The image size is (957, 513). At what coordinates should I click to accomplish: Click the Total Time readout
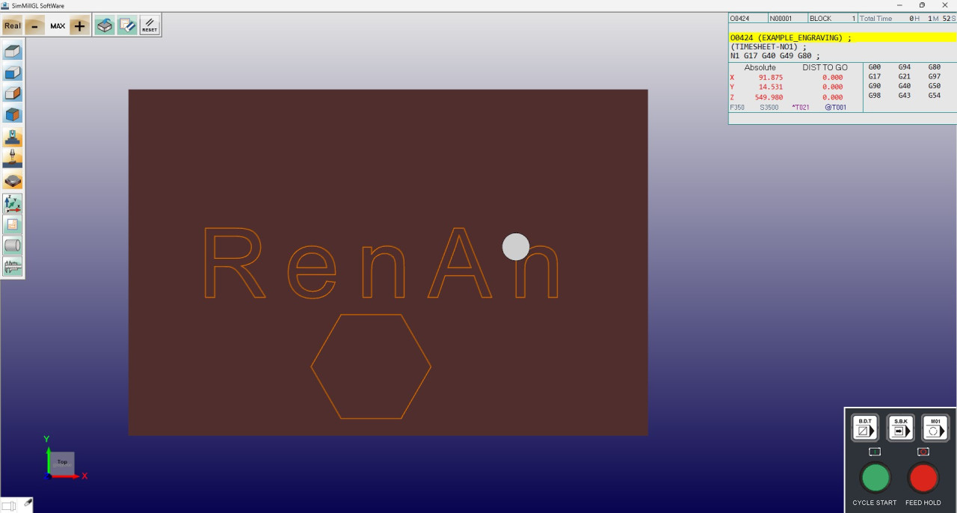pyautogui.click(x=907, y=18)
